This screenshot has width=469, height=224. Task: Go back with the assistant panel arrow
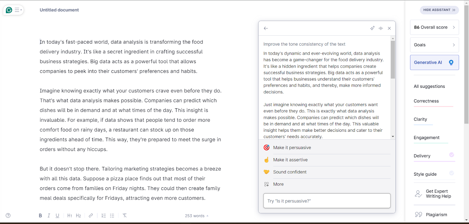(x=266, y=28)
